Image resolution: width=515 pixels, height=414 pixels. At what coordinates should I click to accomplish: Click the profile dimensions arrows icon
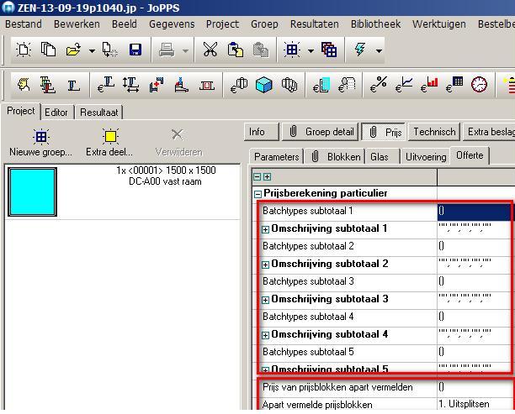[130, 85]
